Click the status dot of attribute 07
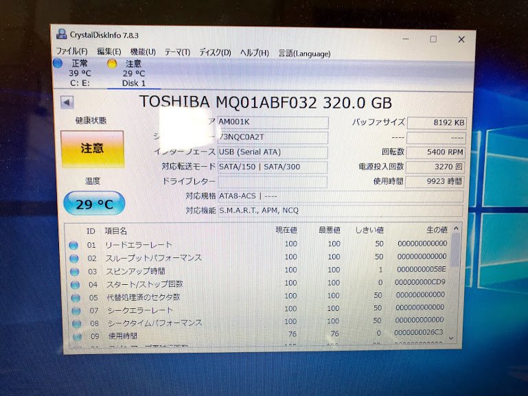The width and height of the screenshot is (528, 396). 76,311
